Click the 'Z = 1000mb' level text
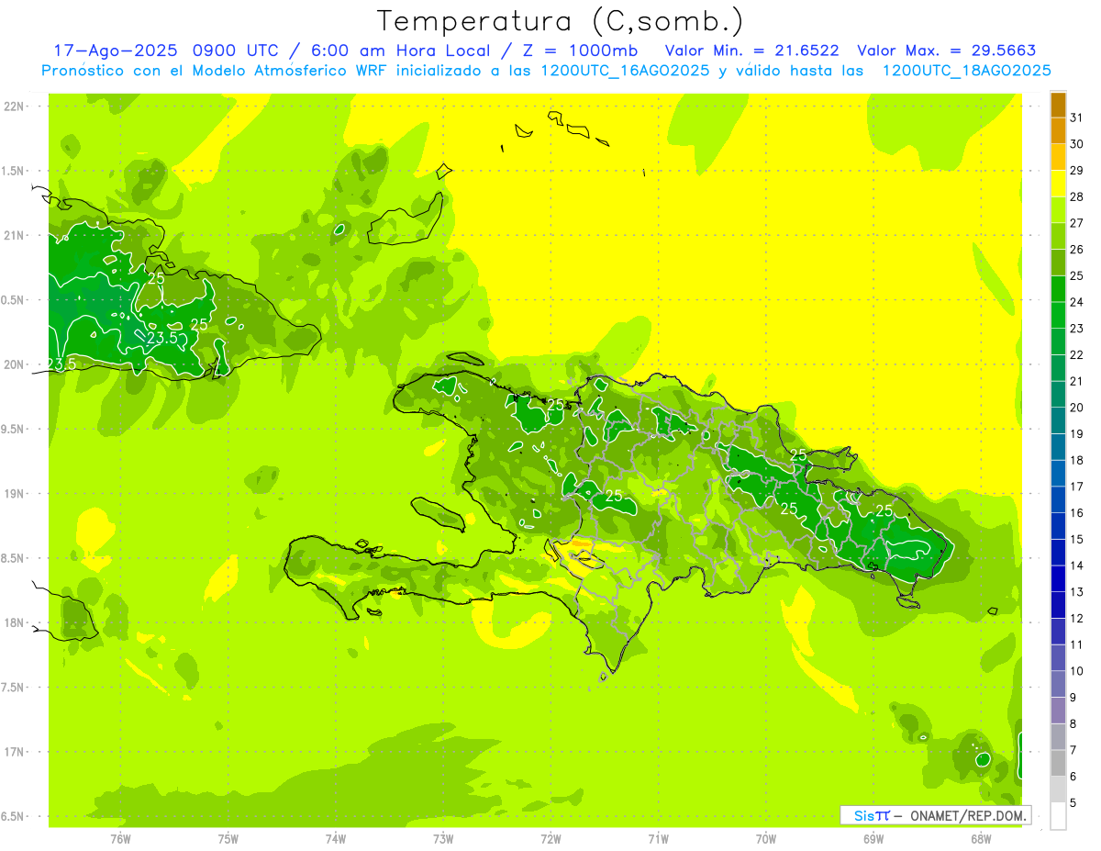The image size is (1101, 851). [x=581, y=50]
